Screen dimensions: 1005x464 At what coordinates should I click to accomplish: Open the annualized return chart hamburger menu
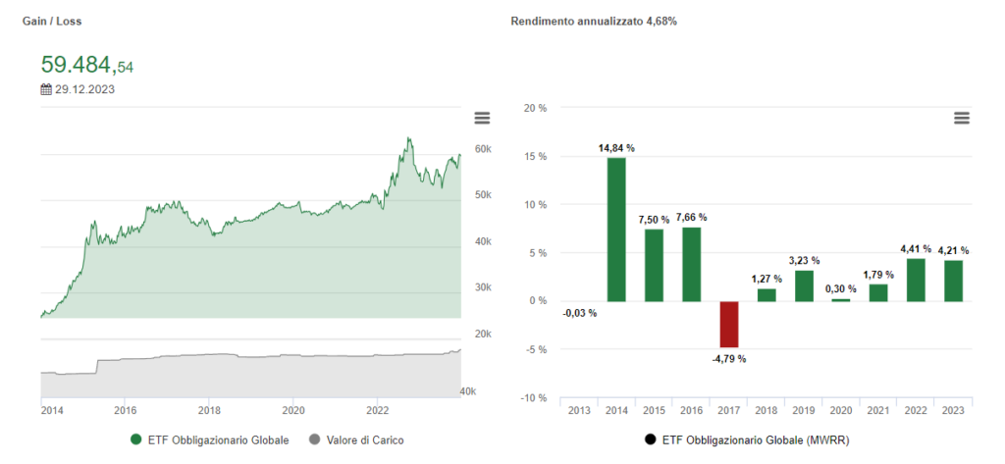click(x=961, y=118)
